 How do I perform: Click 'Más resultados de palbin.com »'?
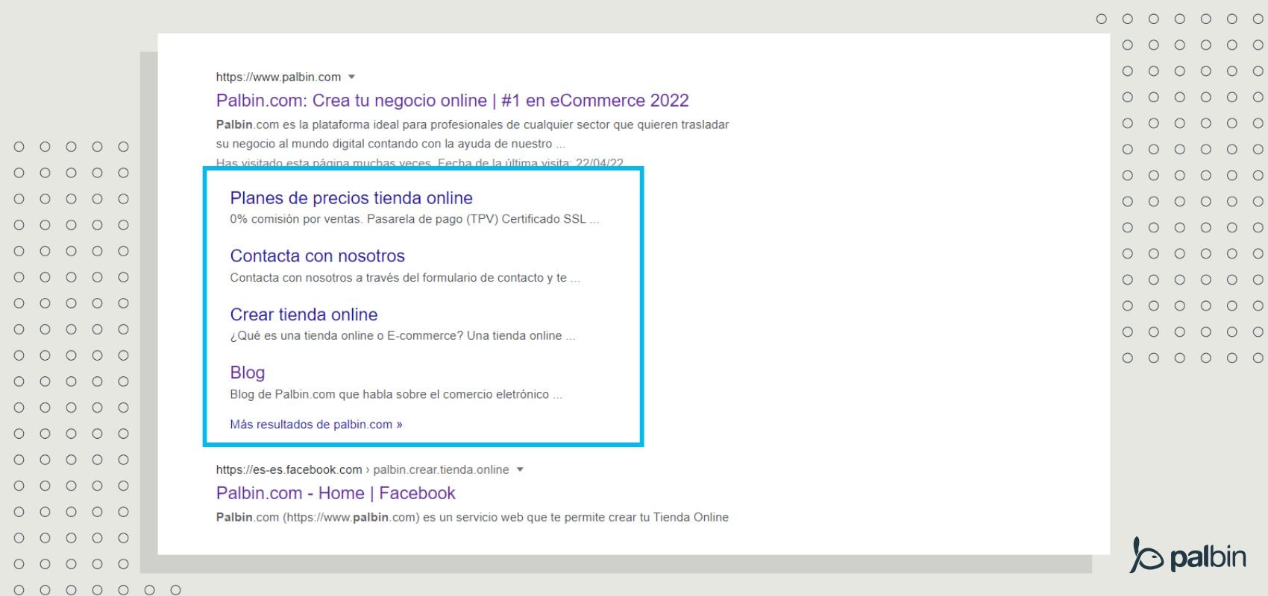point(316,425)
